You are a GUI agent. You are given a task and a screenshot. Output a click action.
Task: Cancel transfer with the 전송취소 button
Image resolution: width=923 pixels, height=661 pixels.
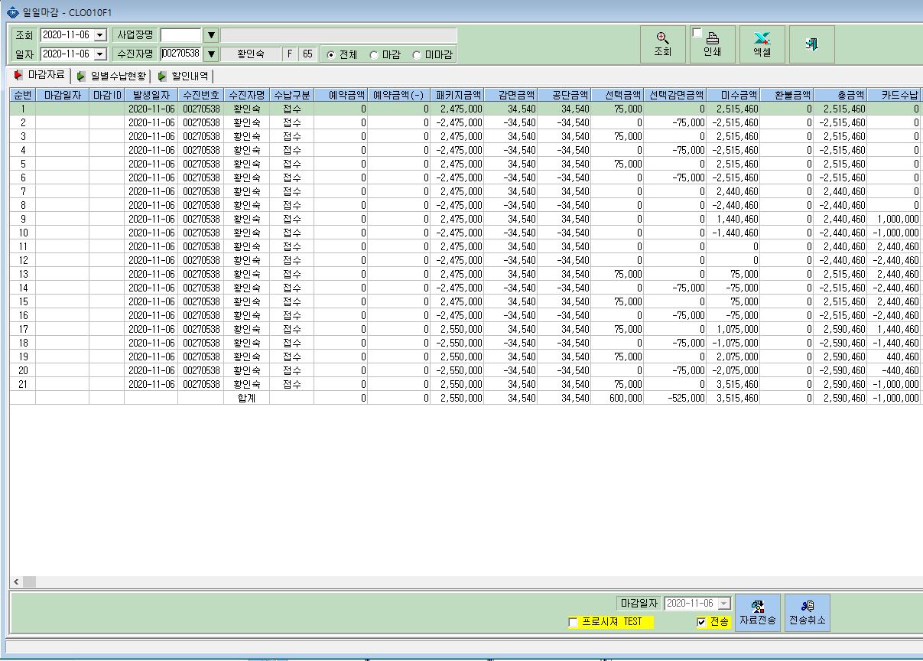808,613
